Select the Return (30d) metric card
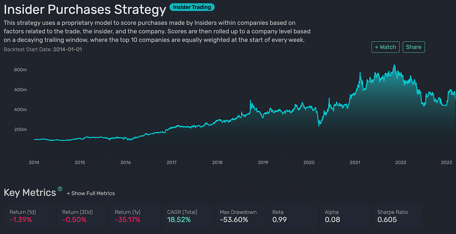The height and width of the screenshot is (234, 456). 82,217
